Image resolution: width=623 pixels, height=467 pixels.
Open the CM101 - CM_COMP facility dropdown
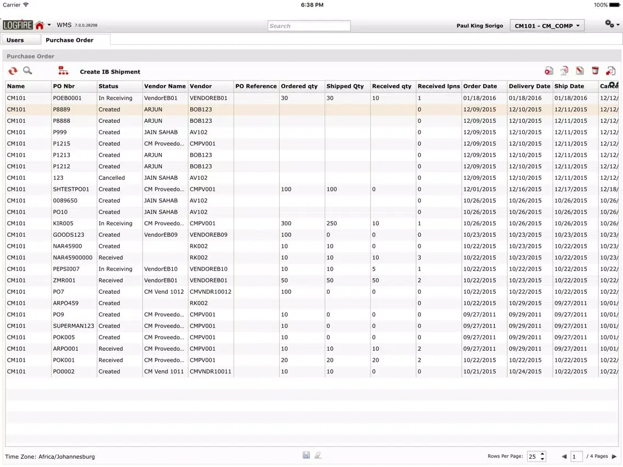(547, 26)
